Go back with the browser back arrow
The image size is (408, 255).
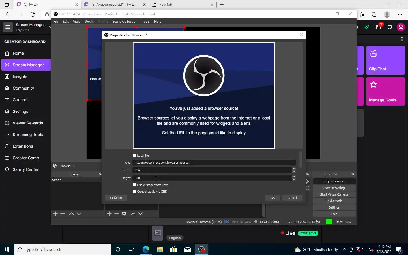[8, 14]
